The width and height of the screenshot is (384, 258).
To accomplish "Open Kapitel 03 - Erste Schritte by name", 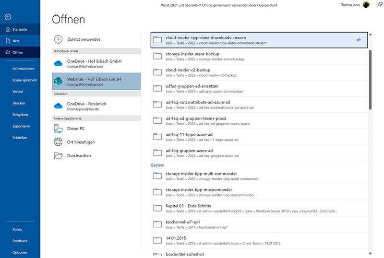I will click(x=188, y=206).
